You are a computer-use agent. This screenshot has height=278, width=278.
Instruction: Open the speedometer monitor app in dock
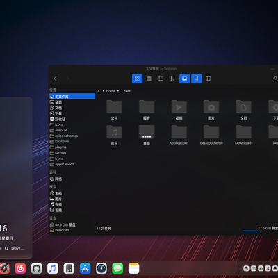click(101, 269)
